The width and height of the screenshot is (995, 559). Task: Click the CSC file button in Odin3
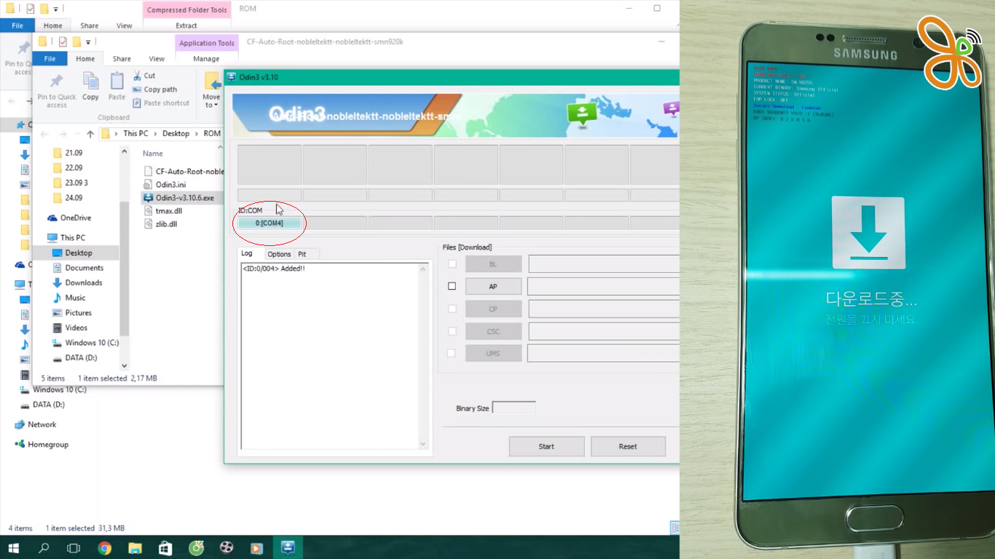coord(493,331)
